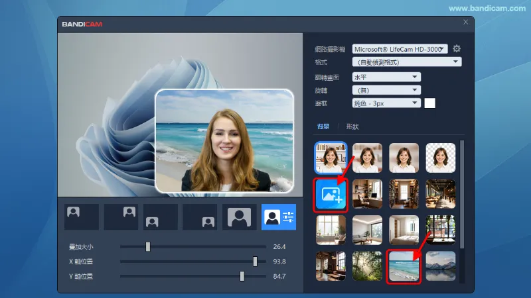Pick the mountain lake background

coord(441,266)
